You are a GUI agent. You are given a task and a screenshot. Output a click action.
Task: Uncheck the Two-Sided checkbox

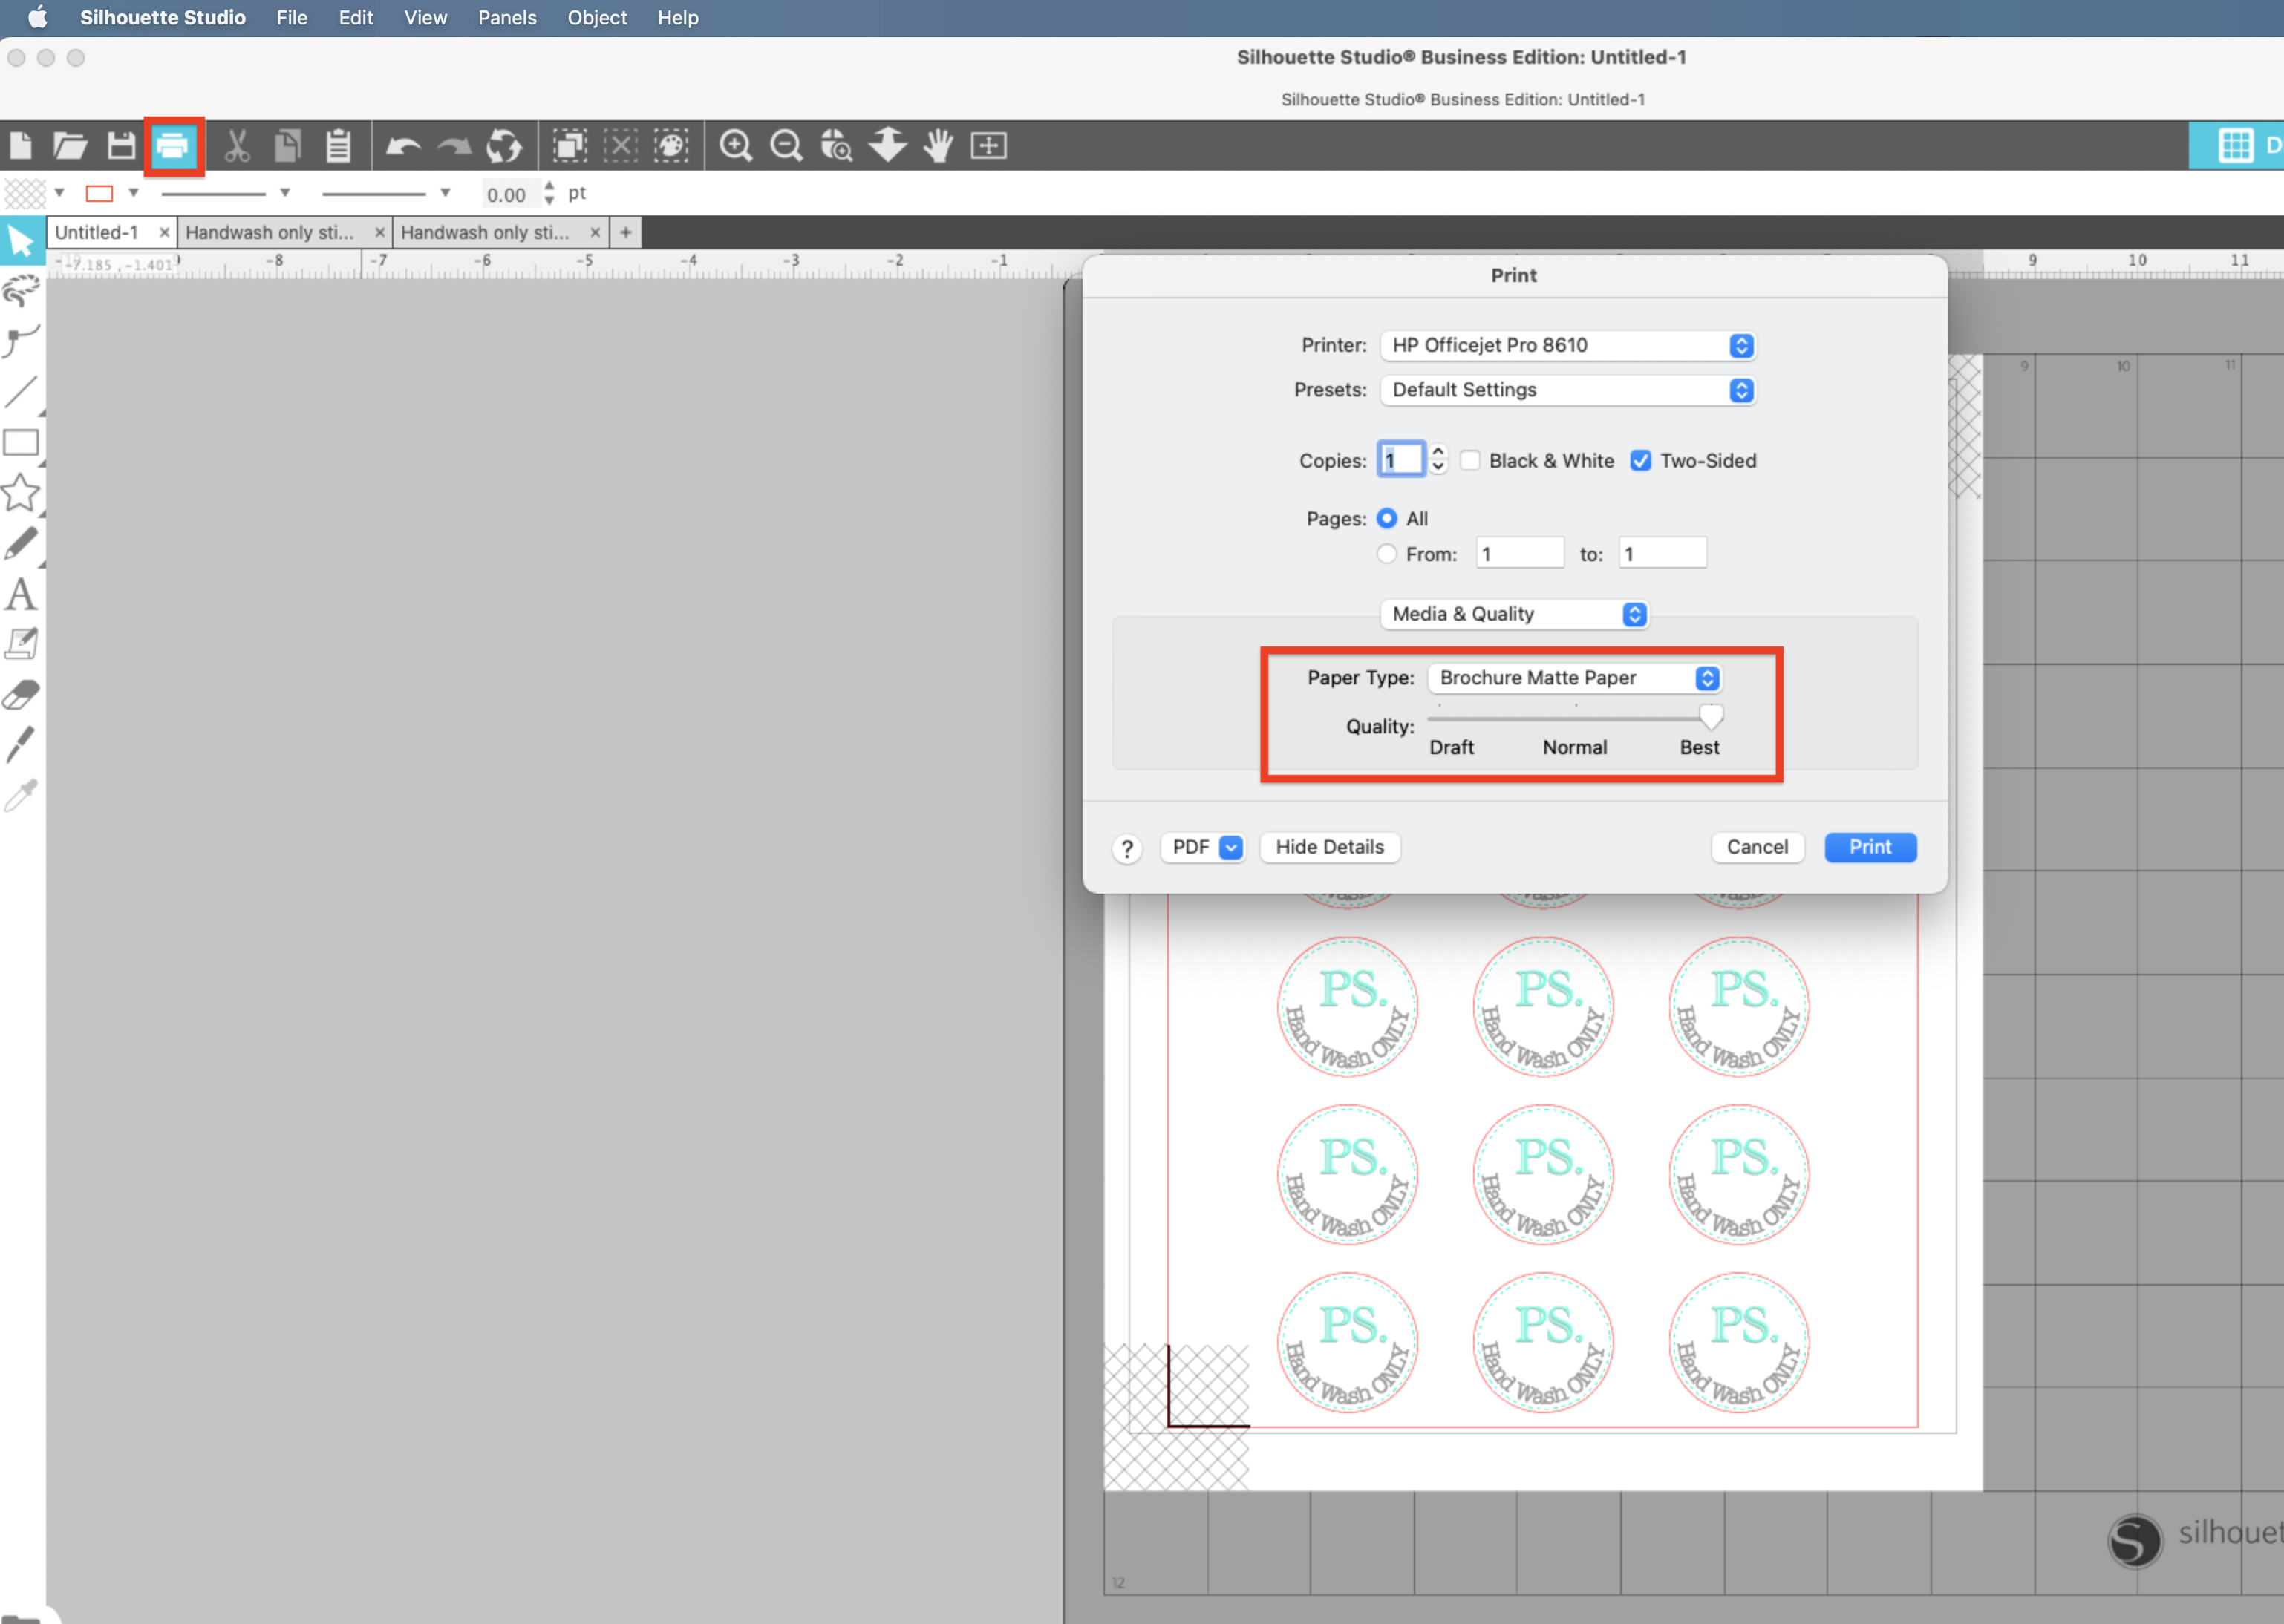[1641, 461]
